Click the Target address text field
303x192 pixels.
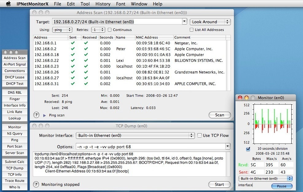click(117, 22)
